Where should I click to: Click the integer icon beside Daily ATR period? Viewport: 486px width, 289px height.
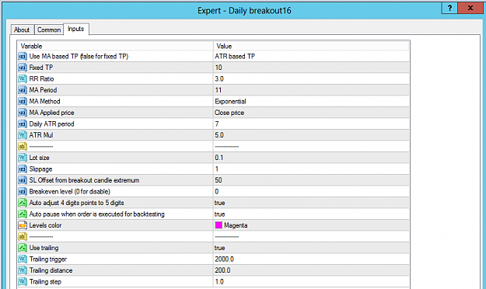click(23, 124)
